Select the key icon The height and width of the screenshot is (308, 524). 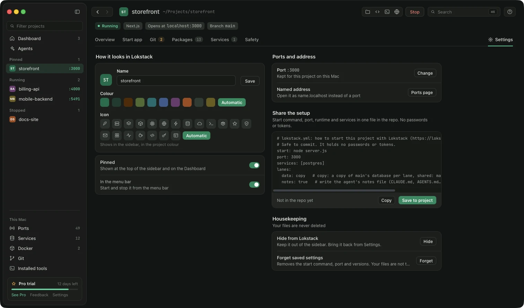pos(164,136)
